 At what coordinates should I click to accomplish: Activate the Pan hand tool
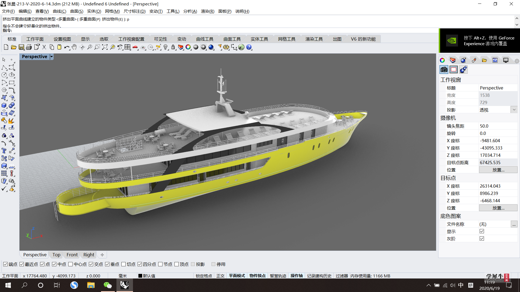point(74,47)
